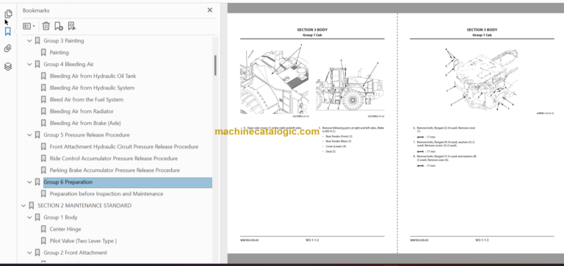Open the Layers panel icon
The image size is (564, 266).
pos(8,66)
